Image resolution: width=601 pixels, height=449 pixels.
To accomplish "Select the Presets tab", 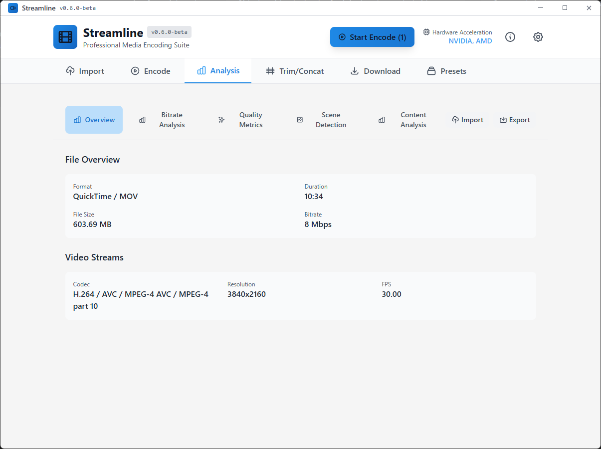I will tap(446, 71).
